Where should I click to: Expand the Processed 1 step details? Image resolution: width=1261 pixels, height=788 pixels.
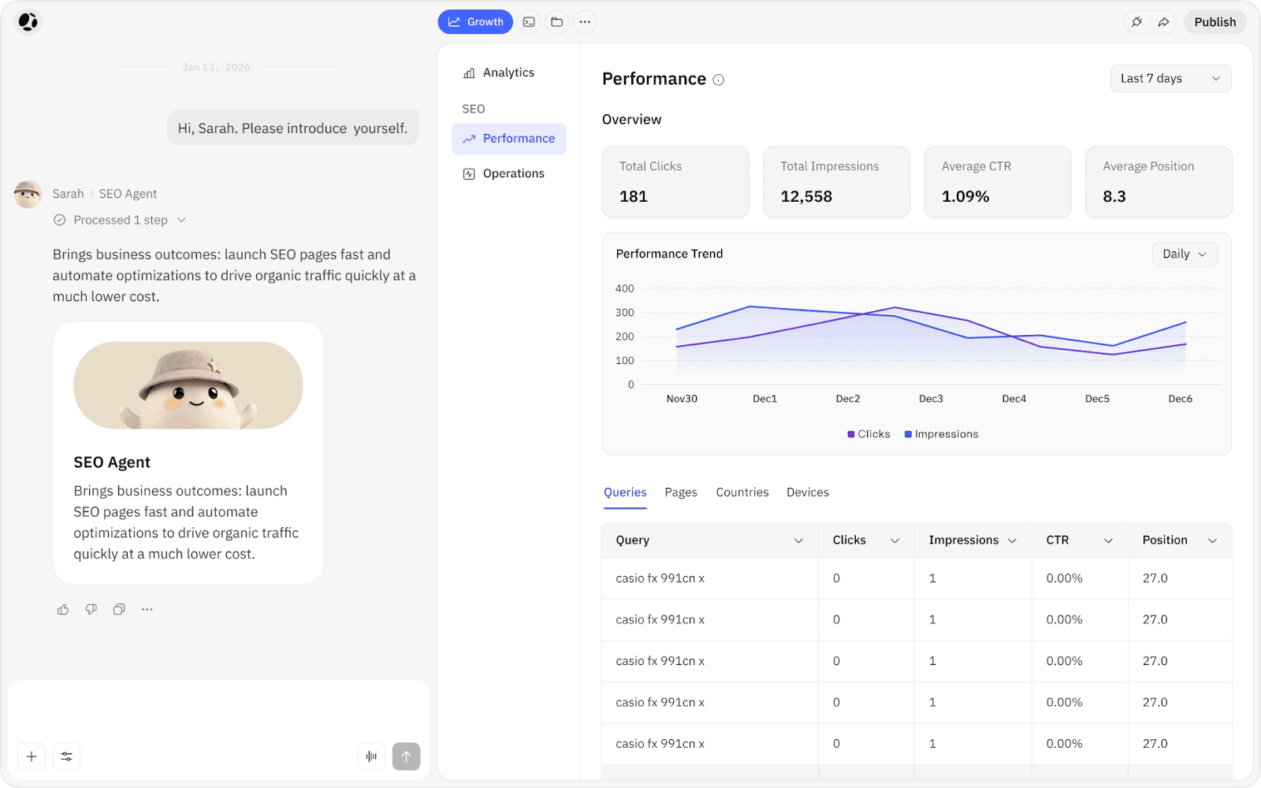point(120,220)
